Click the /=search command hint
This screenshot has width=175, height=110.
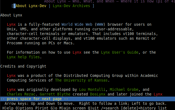[110, 108]
